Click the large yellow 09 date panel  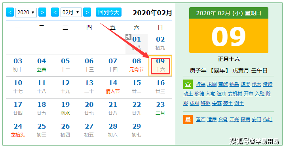[x=229, y=36]
